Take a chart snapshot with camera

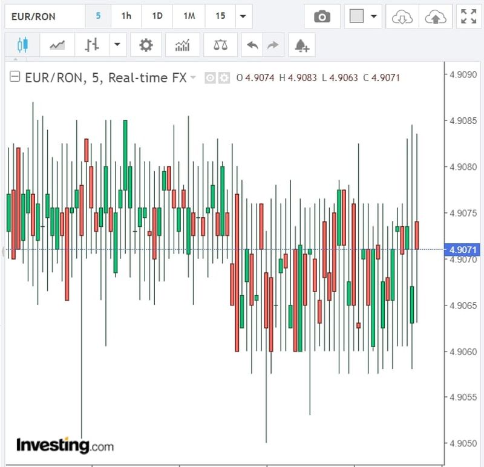(x=322, y=16)
